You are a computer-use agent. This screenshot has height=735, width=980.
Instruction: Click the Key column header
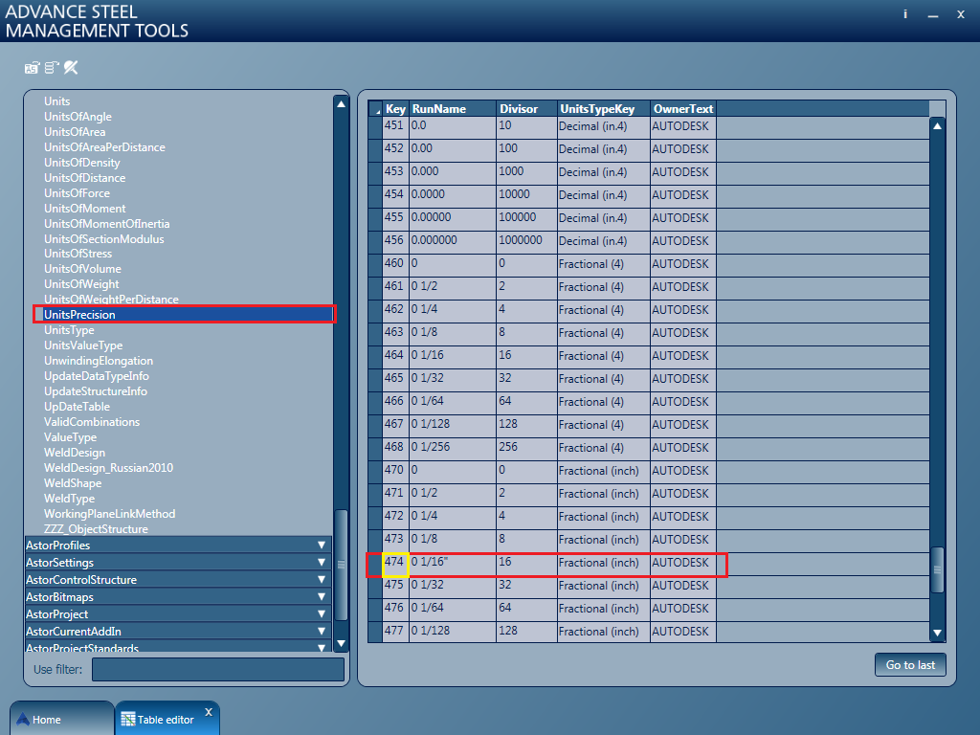(x=395, y=109)
